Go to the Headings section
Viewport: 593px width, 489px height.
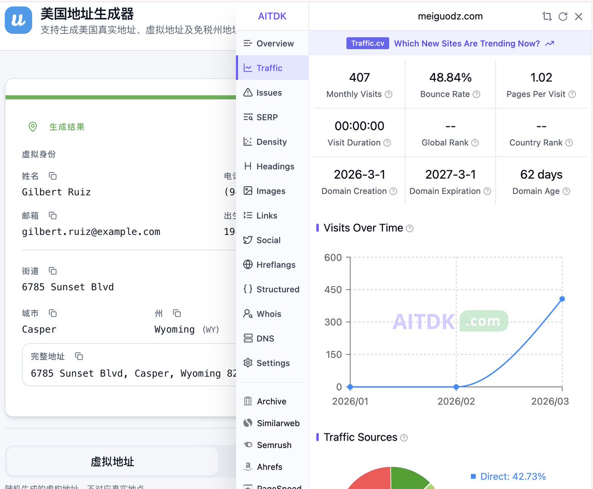(x=272, y=166)
